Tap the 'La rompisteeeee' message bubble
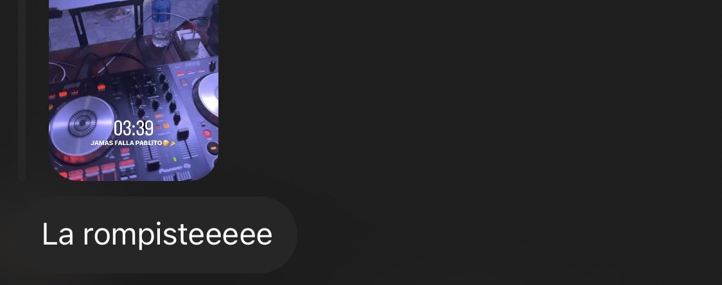The width and height of the screenshot is (722, 285). pos(157,235)
